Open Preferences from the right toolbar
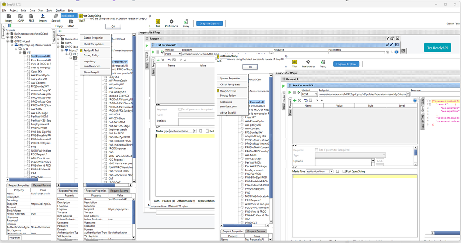This screenshot has width=461, height=243. coord(308,63)
